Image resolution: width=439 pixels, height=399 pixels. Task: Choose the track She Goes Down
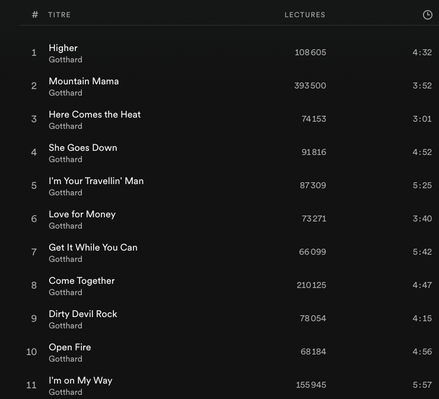83,148
